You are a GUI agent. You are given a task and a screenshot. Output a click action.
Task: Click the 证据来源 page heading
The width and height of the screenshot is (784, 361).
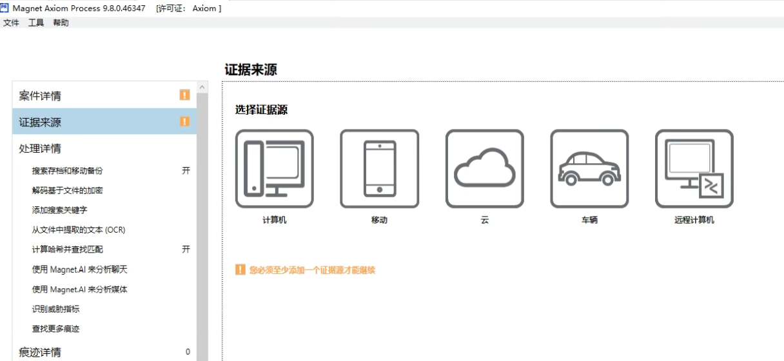click(251, 70)
